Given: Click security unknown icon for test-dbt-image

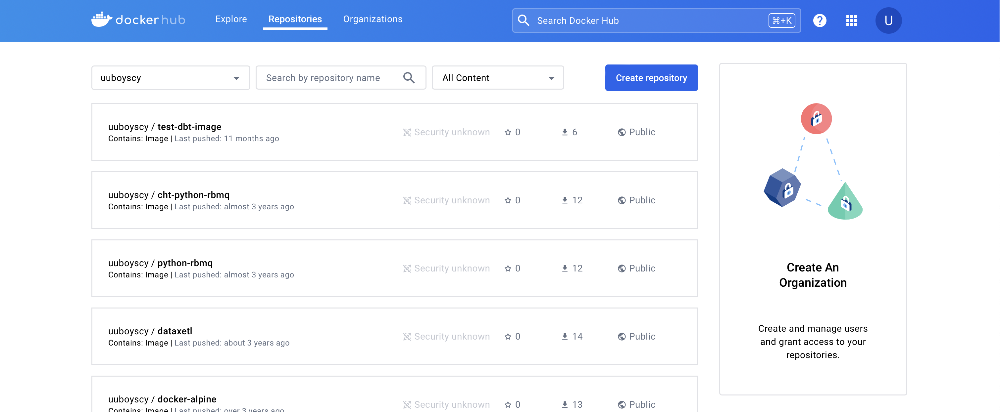Looking at the screenshot, I should pyautogui.click(x=407, y=132).
